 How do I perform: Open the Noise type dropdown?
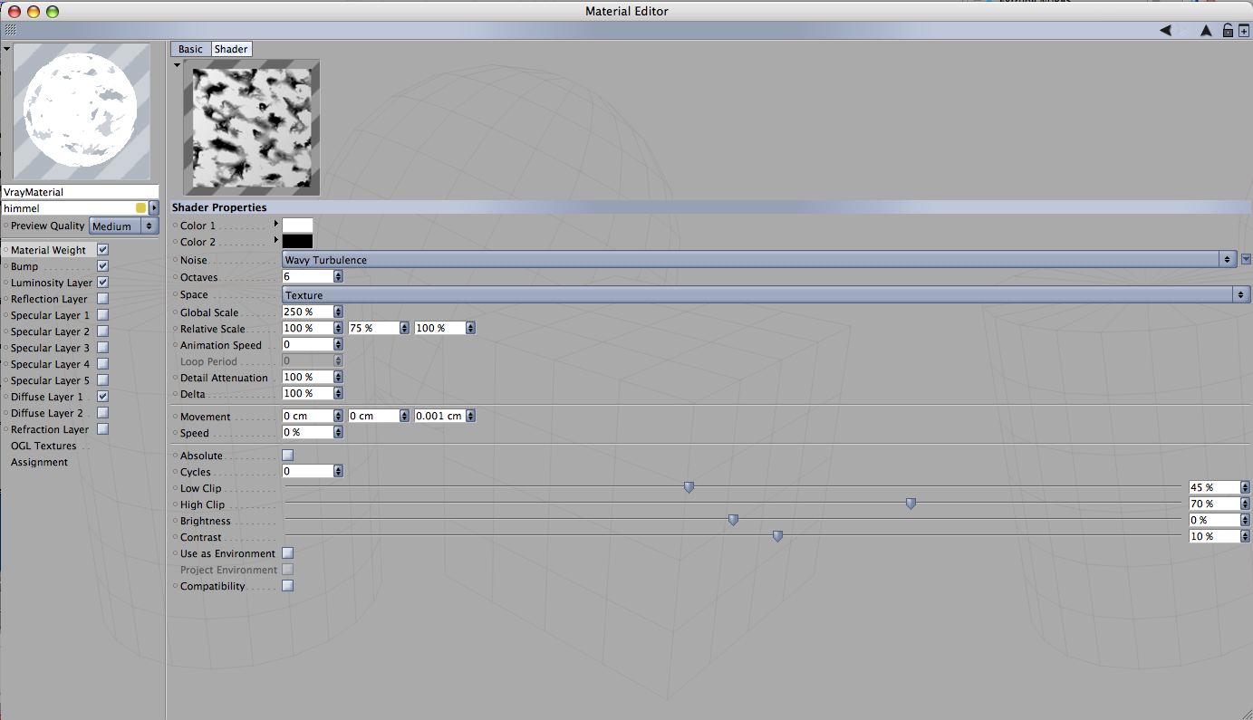tap(759, 260)
